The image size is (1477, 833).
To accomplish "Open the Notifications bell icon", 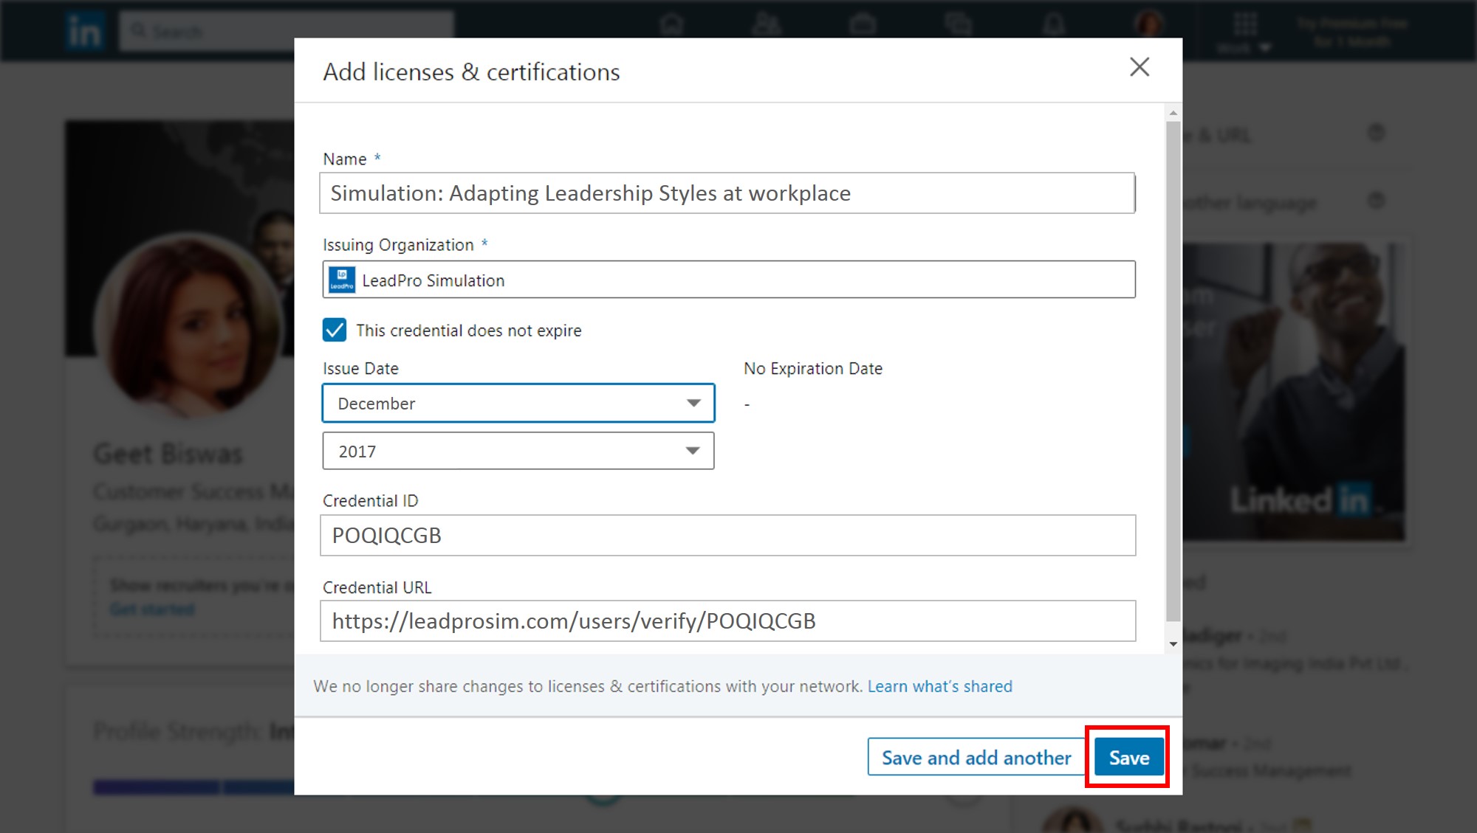I will (1054, 25).
